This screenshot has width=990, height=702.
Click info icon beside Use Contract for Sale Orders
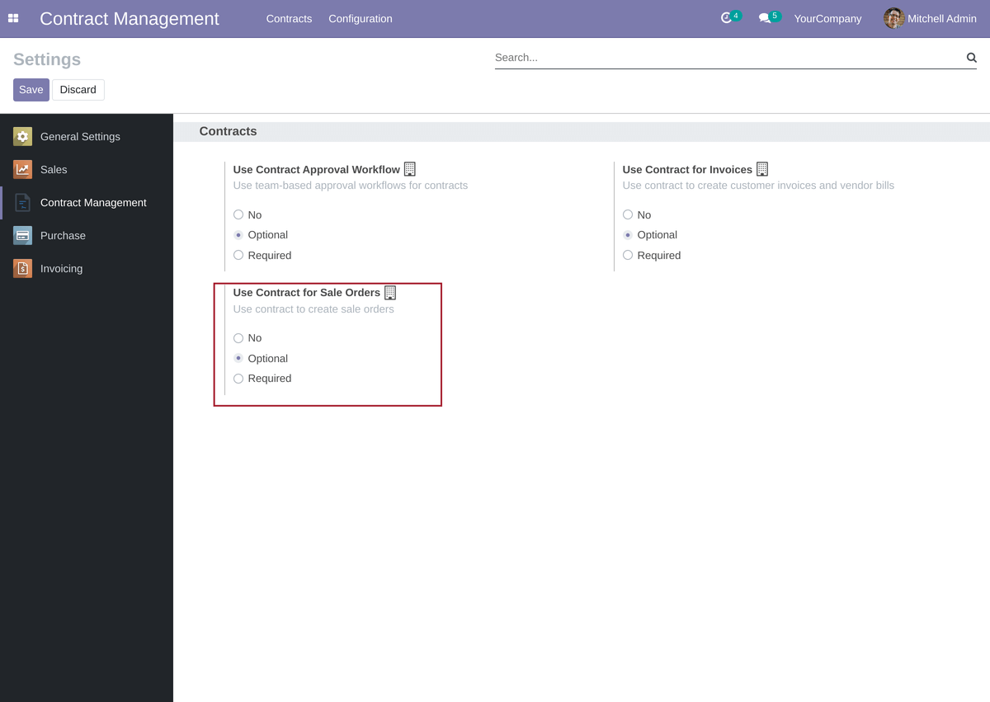pos(389,292)
